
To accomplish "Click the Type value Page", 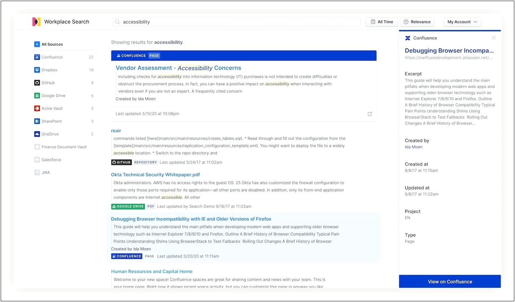I will pyautogui.click(x=410, y=241).
